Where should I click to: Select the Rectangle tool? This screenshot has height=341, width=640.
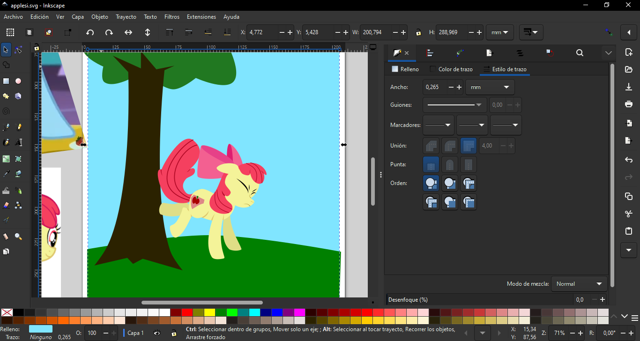click(6, 81)
